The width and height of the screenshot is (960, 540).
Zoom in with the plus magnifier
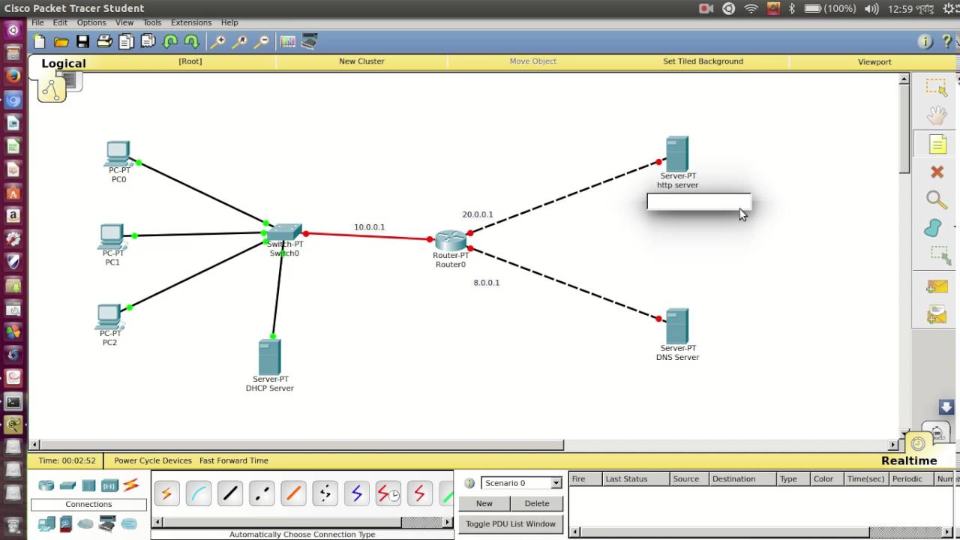pos(217,42)
